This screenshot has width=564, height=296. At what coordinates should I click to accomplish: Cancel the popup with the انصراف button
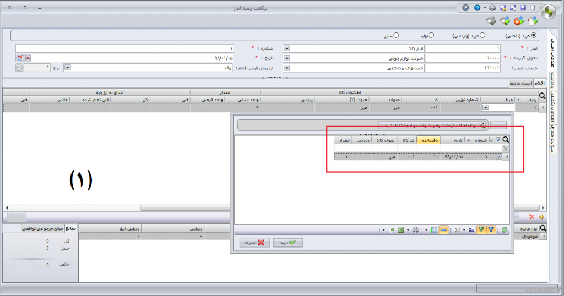point(254,243)
